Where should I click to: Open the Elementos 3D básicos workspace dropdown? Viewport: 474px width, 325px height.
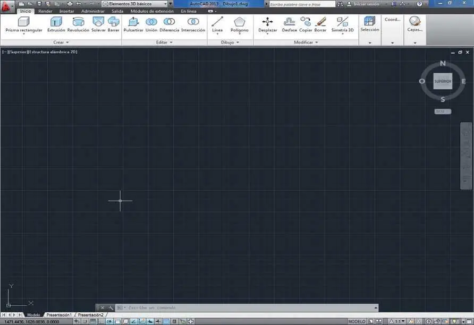coord(137,4)
